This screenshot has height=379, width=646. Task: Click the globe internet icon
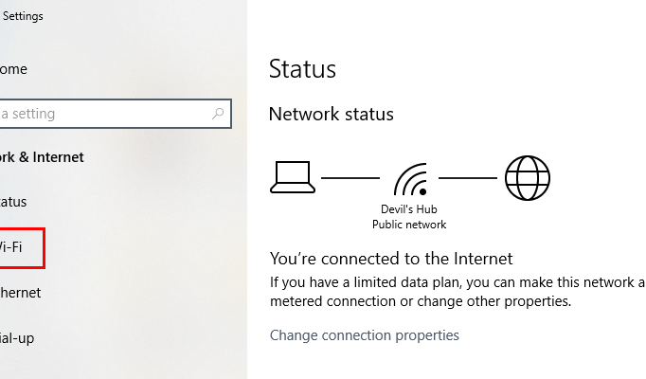(528, 178)
